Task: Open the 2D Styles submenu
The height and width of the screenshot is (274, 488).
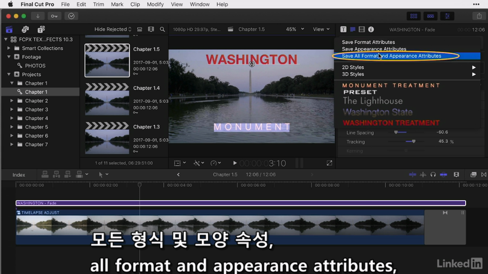Action: pos(407,67)
